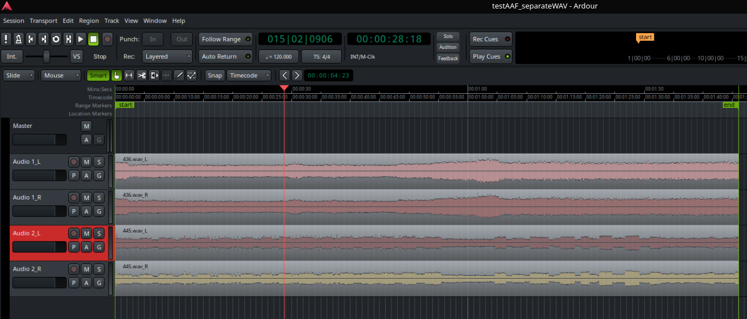The height and width of the screenshot is (319, 747).
Task: Click the global record button in transport
Action: click(x=106, y=39)
